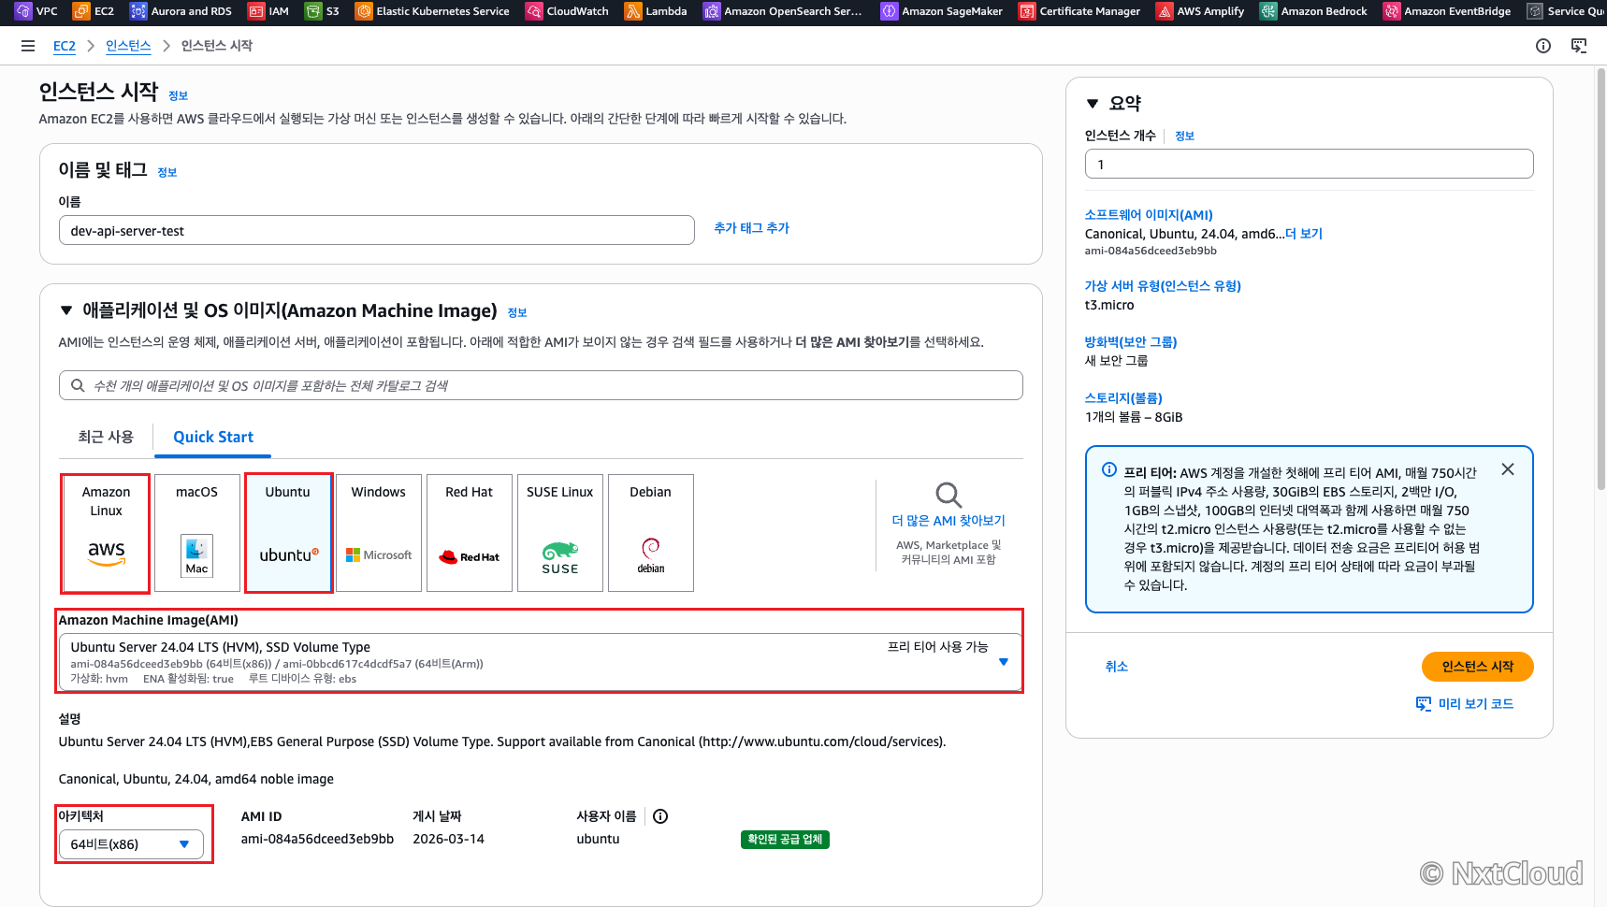This screenshot has height=907, width=1607.
Task: Open Amazon EventBridge shortcut
Action: point(1447,11)
